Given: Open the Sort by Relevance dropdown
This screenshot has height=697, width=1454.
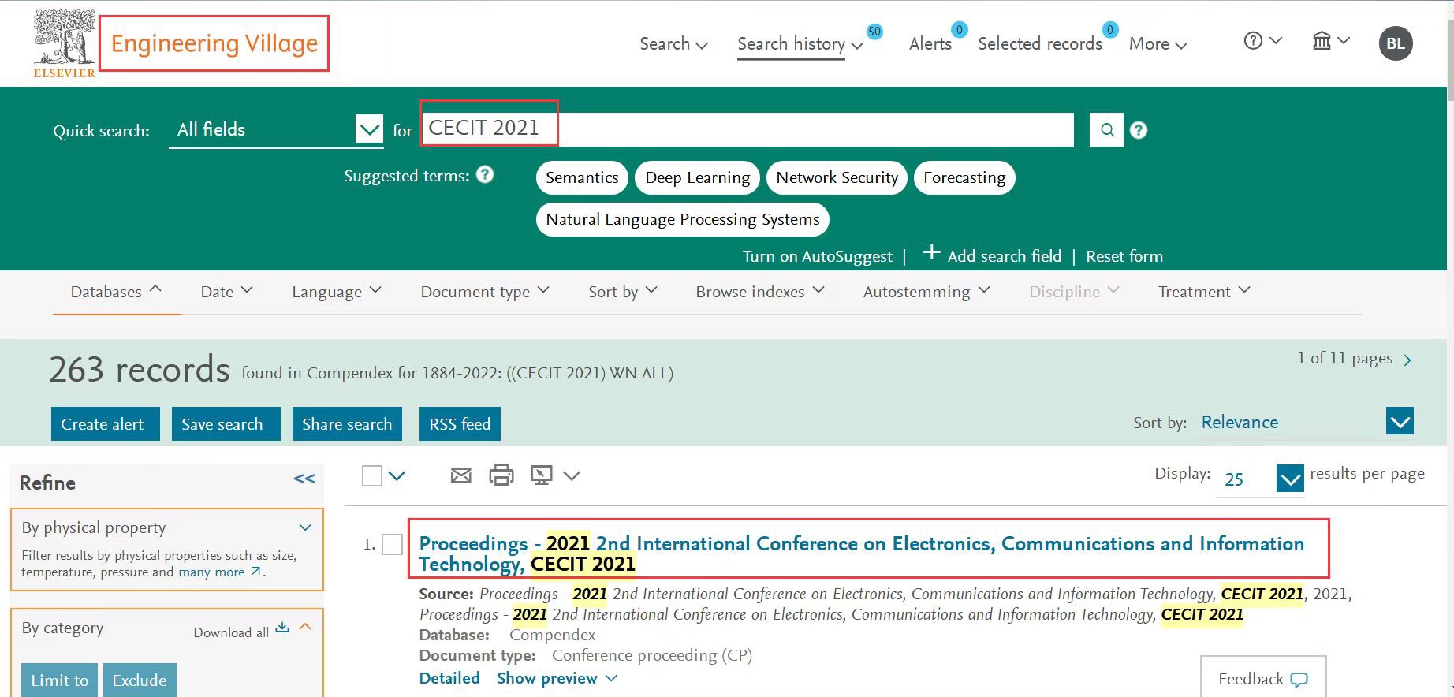Looking at the screenshot, I should pyautogui.click(x=1400, y=422).
